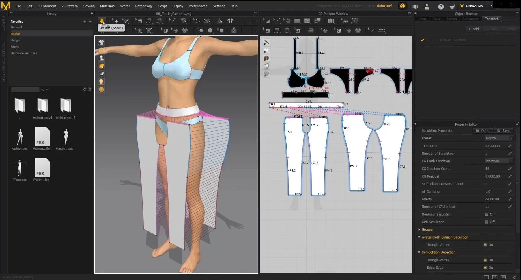
Task: Open the Sewing menu
Action: 89,6
